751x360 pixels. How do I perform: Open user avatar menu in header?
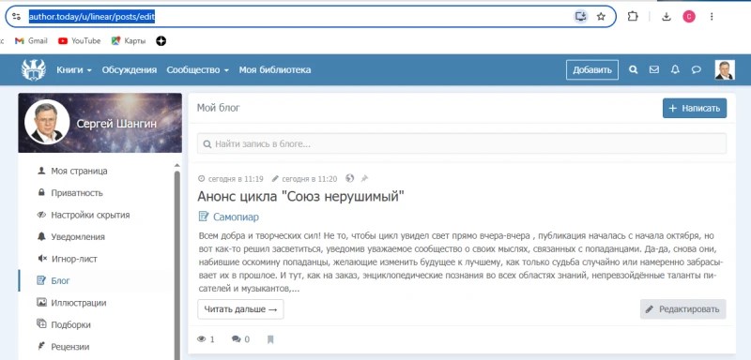pyautogui.click(x=725, y=69)
